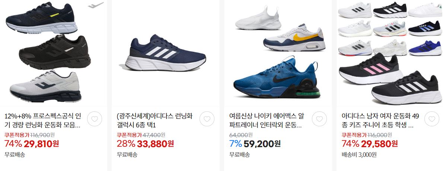Viewport: 443px width, 171px height.
Task: Like the Prospecs running shoes listing
Action: (95, 119)
